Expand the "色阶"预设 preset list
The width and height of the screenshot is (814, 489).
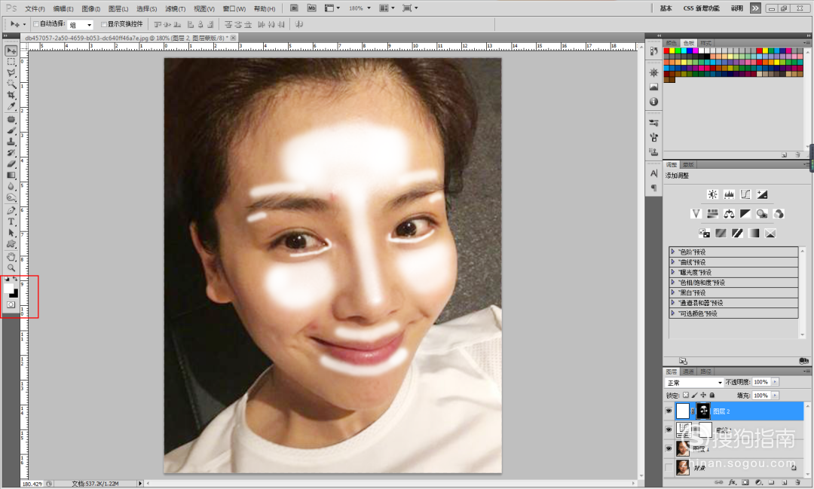673,252
